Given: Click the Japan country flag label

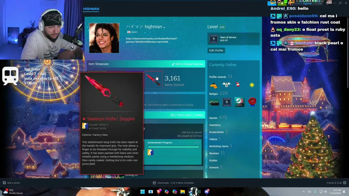Looking at the screenshot, I should [x=133, y=32].
